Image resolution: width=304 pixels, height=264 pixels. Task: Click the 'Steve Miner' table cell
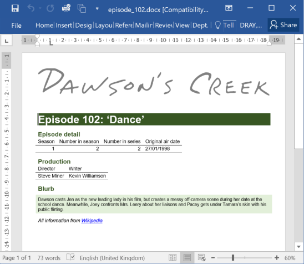[51, 176]
